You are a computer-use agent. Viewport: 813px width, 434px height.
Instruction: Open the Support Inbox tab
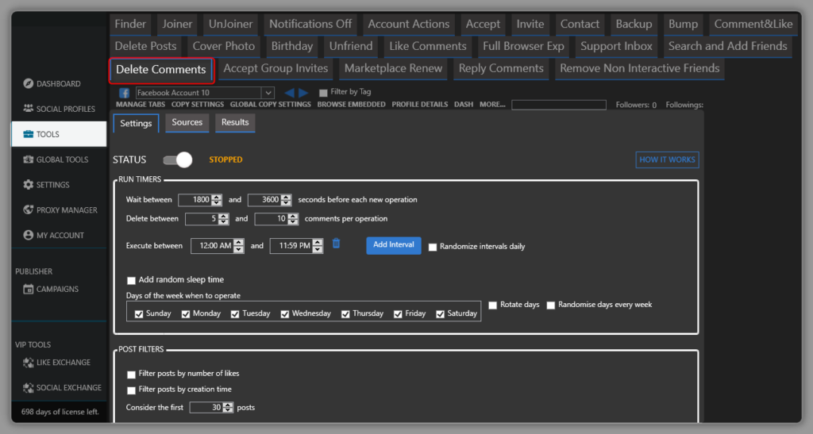pos(616,46)
